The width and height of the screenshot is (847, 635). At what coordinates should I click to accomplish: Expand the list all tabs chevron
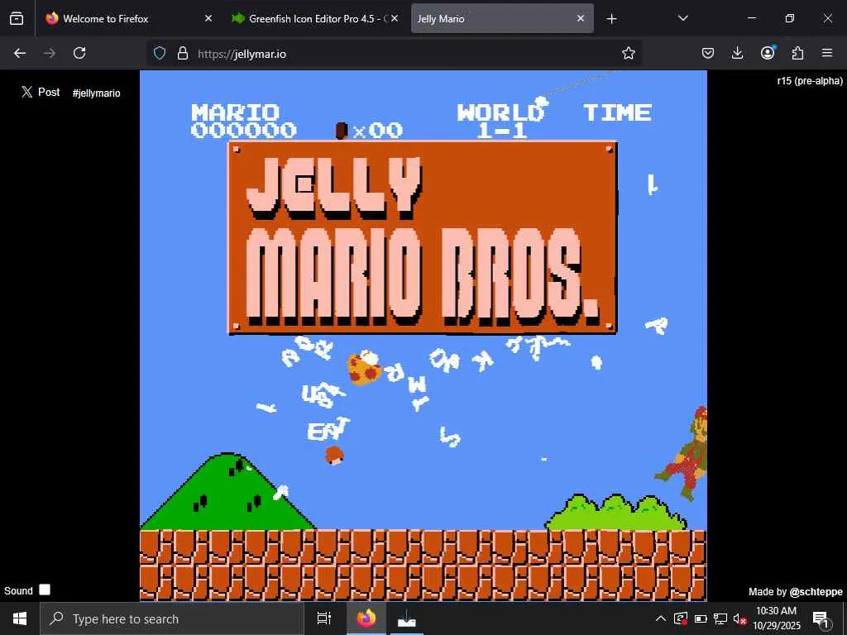click(x=682, y=18)
